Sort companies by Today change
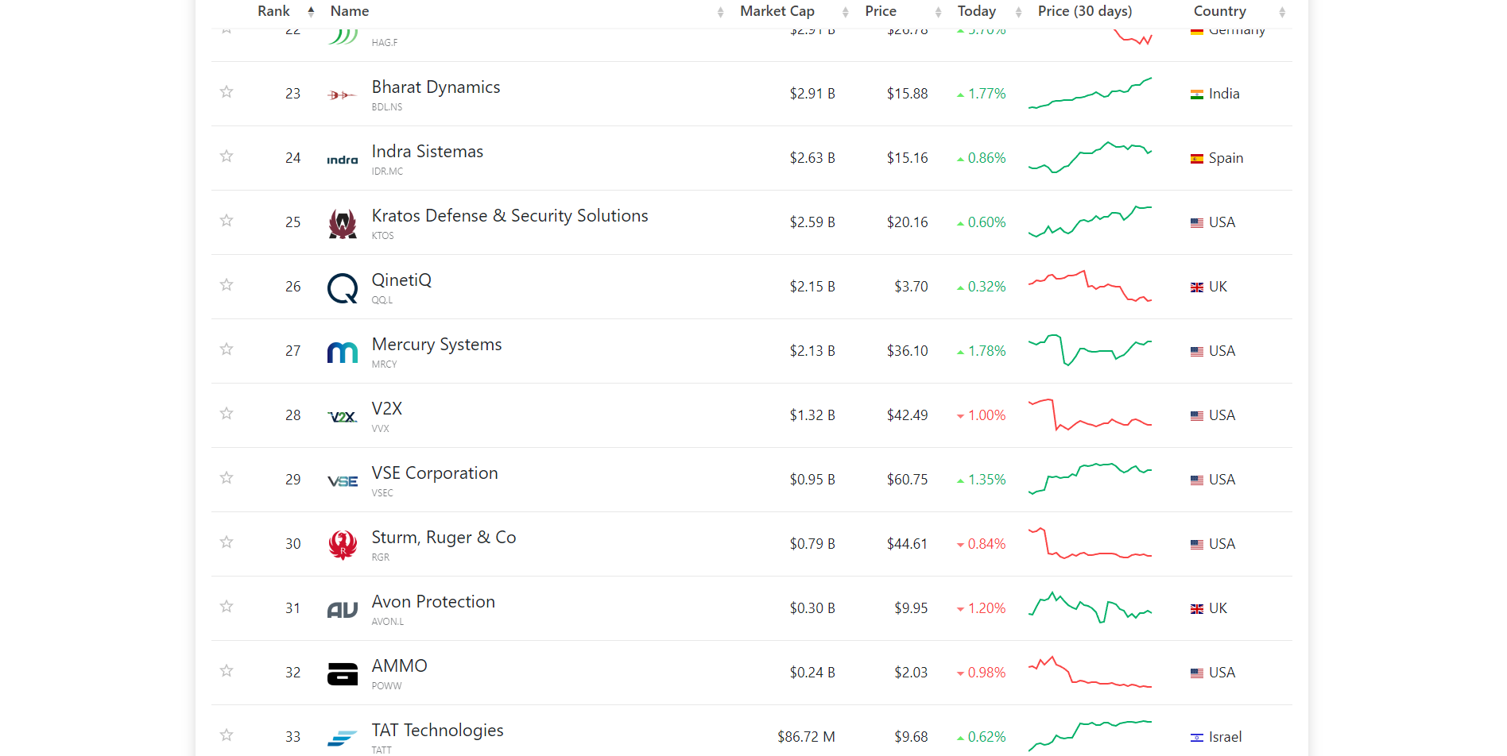This screenshot has width=1507, height=756. pos(976,11)
